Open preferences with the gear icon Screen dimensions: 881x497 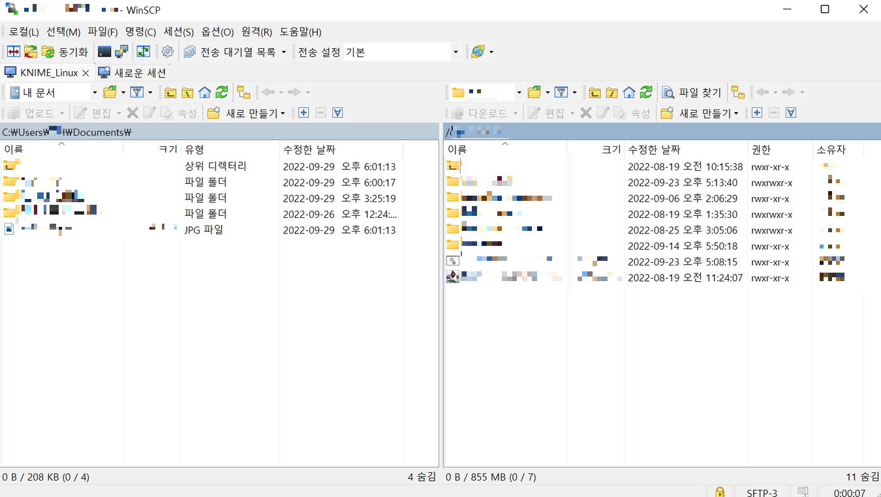(167, 52)
